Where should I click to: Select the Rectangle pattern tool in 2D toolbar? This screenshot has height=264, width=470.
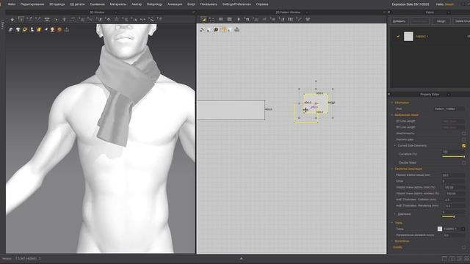coord(220,20)
